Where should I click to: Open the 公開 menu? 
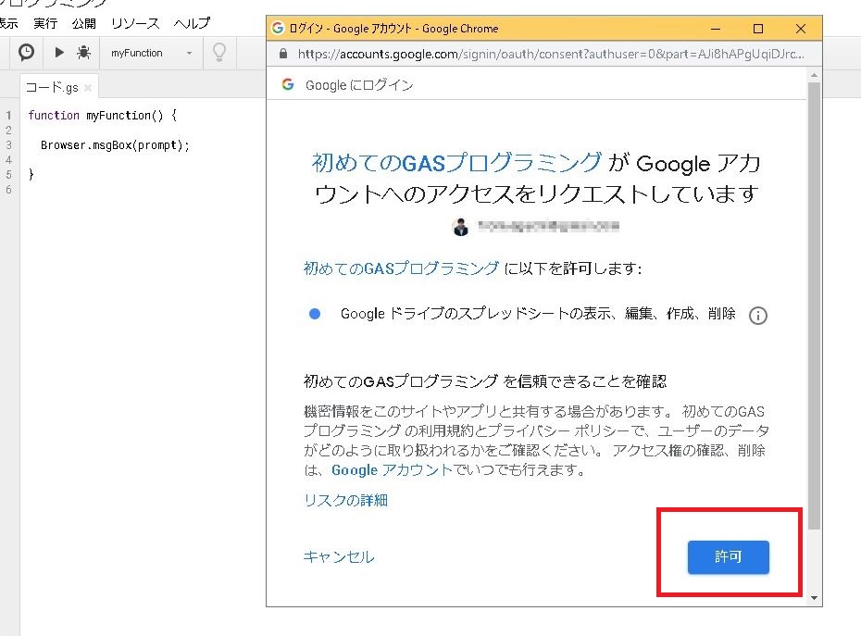tap(83, 23)
